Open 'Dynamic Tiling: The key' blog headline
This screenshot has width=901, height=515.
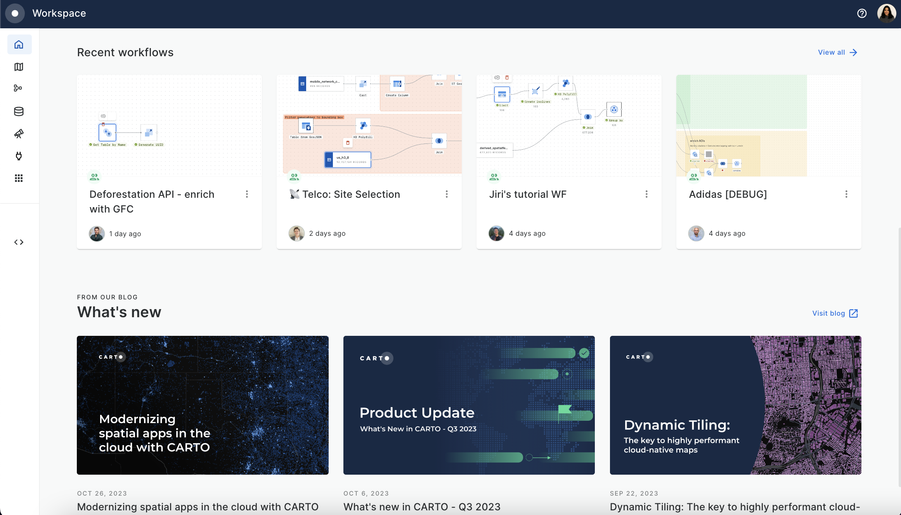click(x=735, y=507)
